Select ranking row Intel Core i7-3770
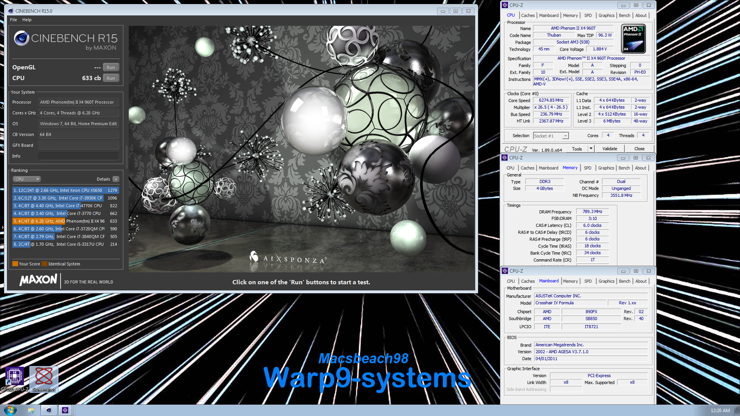Image resolution: width=740 pixels, height=416 pixels. click(x=66, y=213)
